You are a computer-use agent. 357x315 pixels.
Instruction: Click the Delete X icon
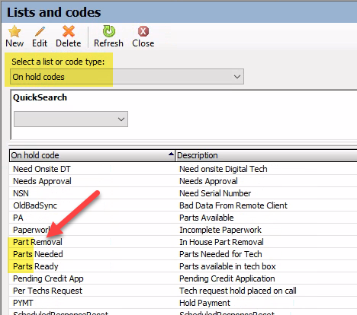pyautogui.click(x=69, y=31)
